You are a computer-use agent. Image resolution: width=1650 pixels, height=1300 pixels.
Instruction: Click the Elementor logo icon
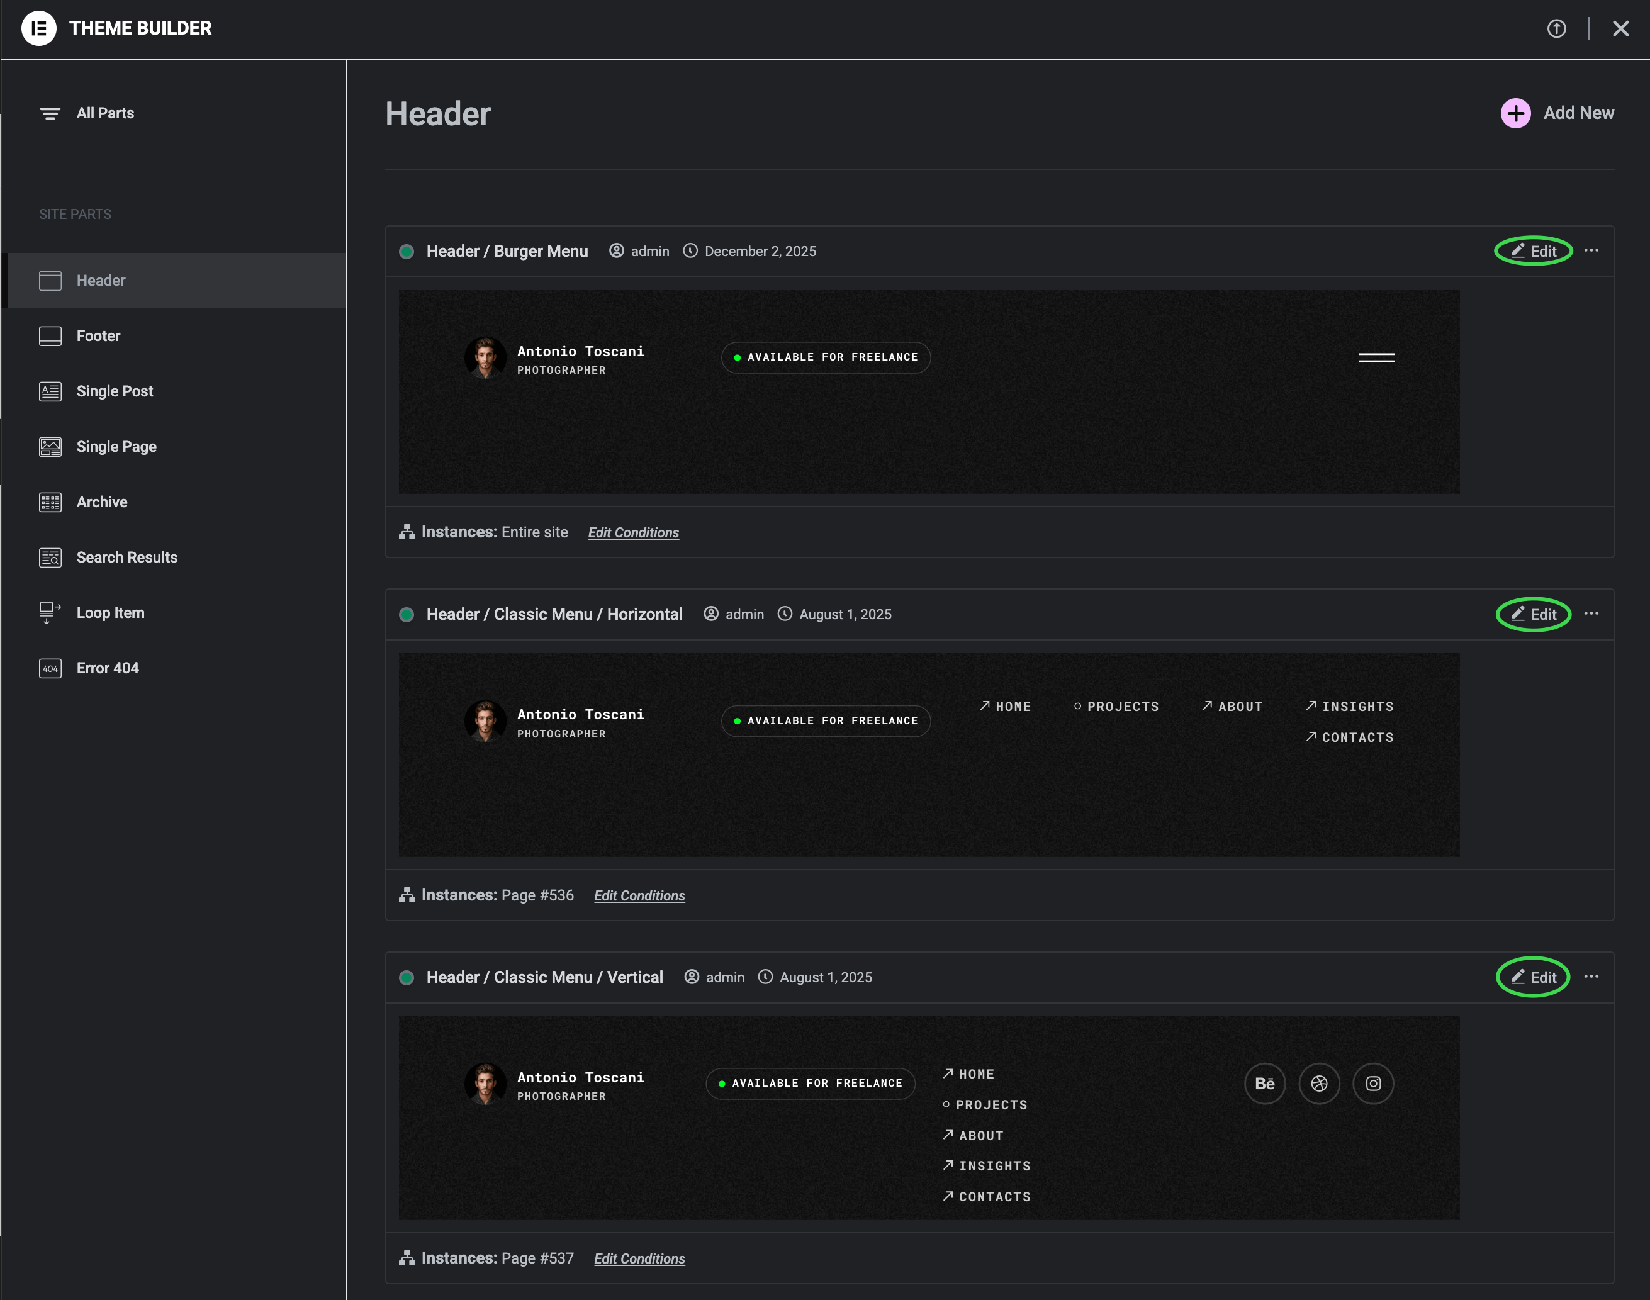click(39, 28)
